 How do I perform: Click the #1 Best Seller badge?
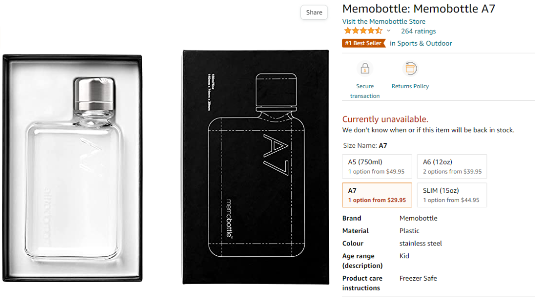point(364,43)
